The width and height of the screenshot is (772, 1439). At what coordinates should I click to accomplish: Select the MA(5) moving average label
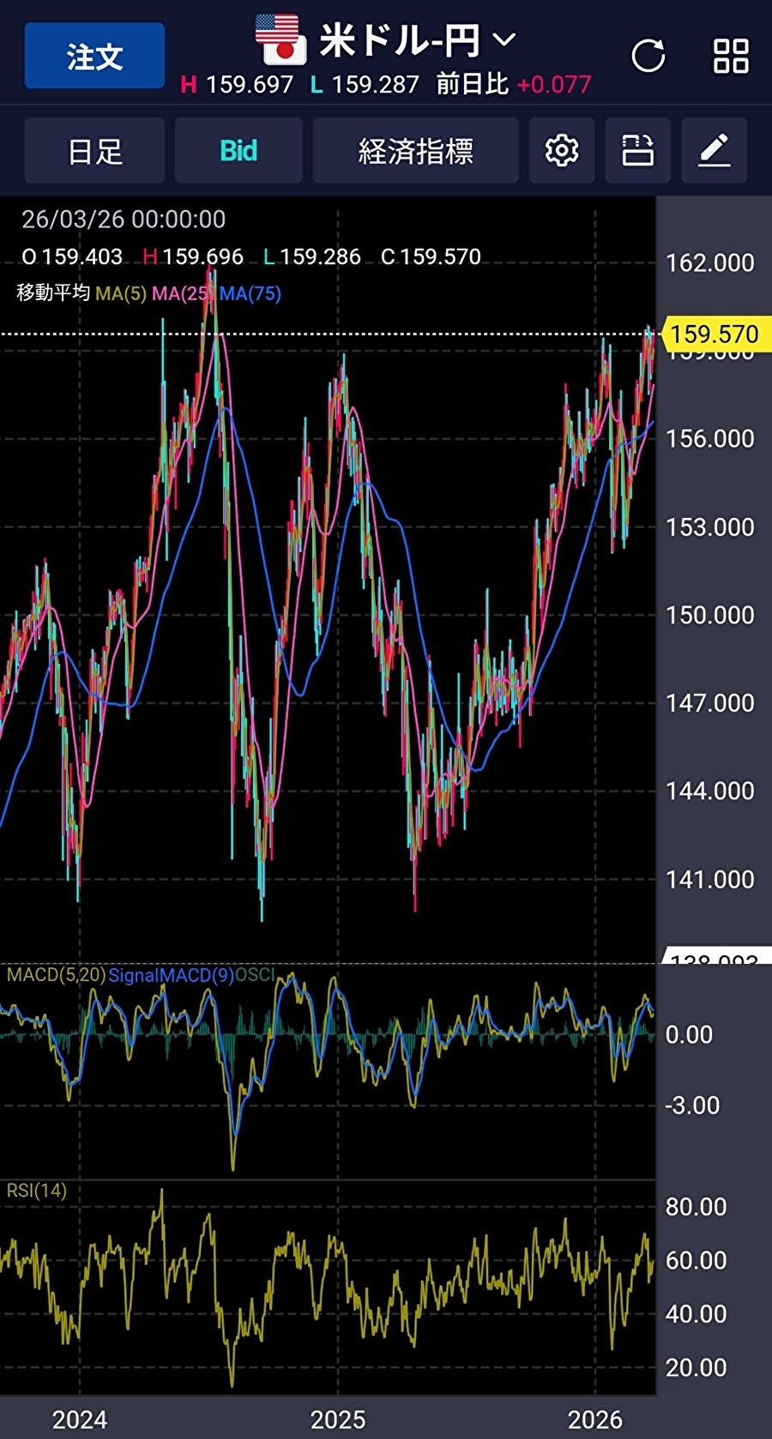point(121,294)
